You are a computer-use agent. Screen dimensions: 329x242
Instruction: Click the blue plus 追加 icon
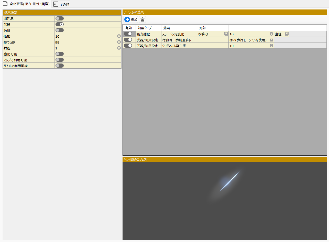tap(127, 19)
